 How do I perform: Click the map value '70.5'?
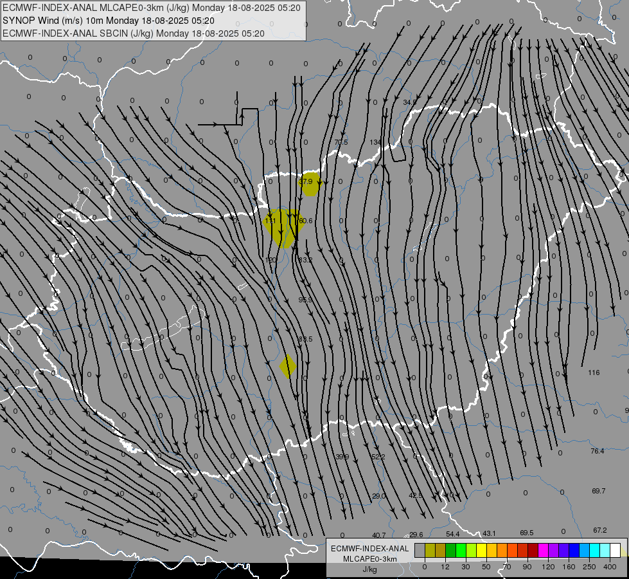tap(341, 142)
